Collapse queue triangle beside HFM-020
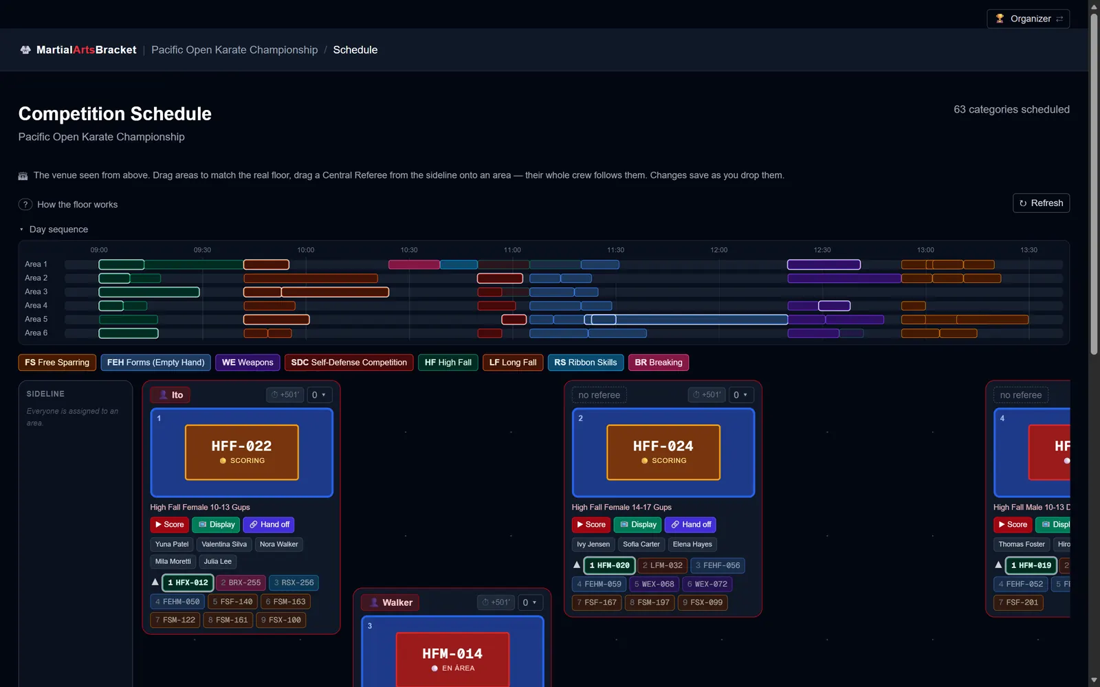1100x687 pixels. point(577,565)
